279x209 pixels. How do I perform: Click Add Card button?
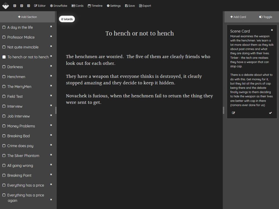(x=238, y=17)
